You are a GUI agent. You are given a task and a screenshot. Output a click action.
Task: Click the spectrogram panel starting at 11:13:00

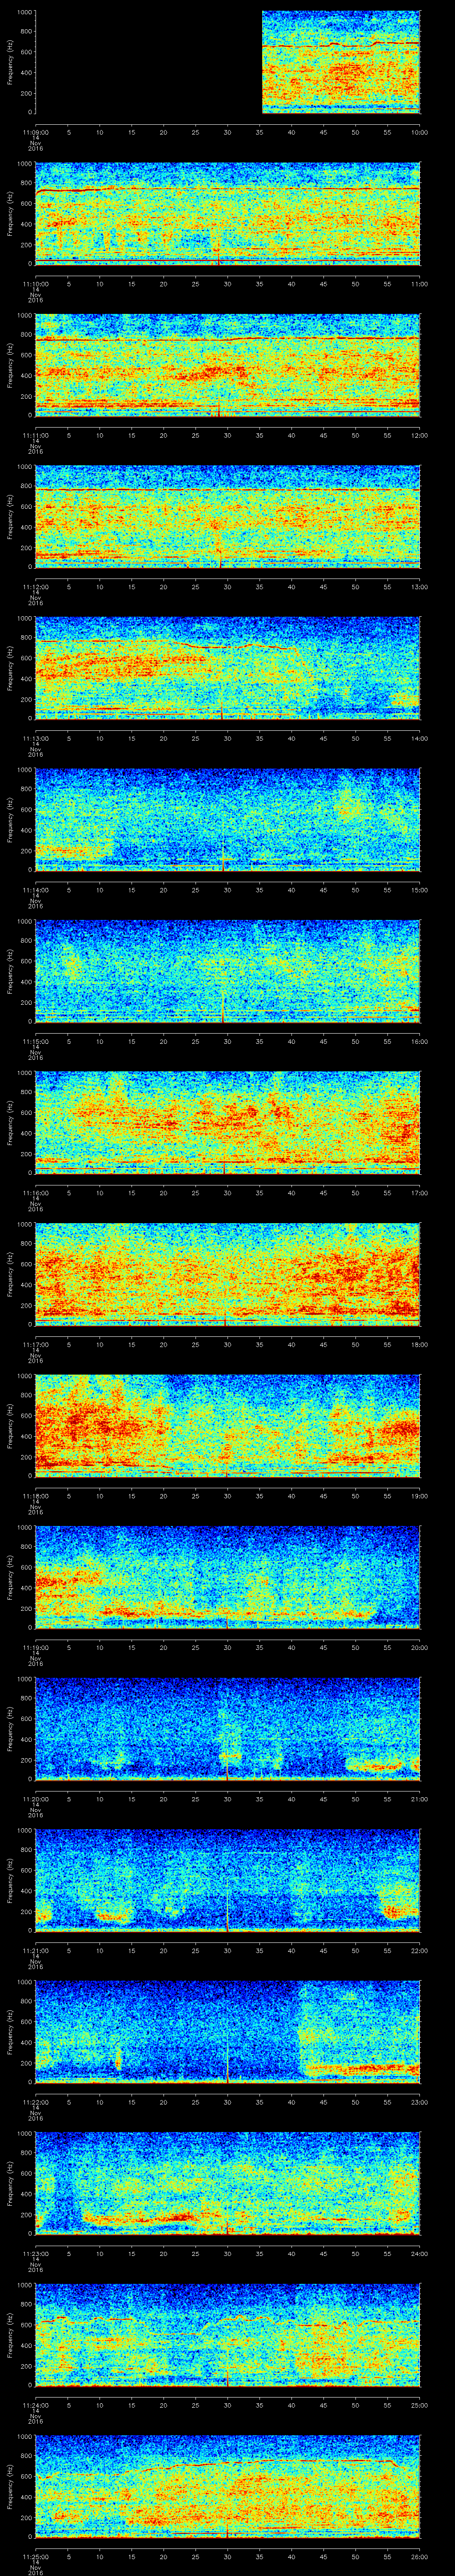(228, 668)
